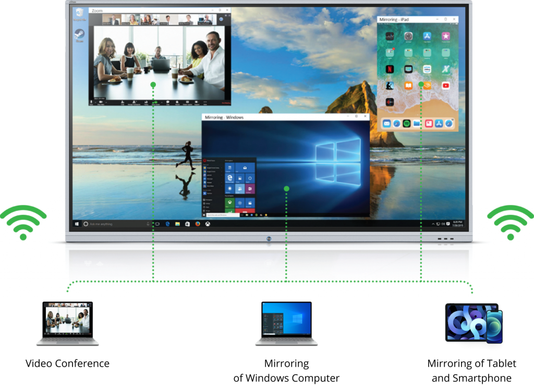
Task: Expand hidden system tray icons arrow
Action: (432, 224)
